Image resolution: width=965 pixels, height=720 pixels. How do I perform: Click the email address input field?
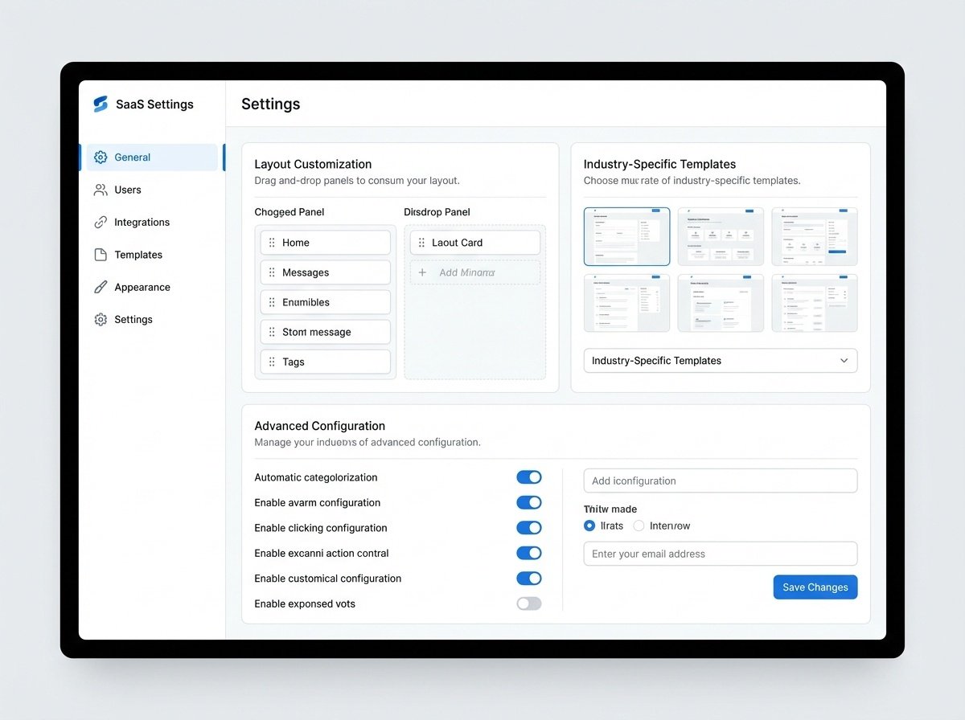[720, 554]
